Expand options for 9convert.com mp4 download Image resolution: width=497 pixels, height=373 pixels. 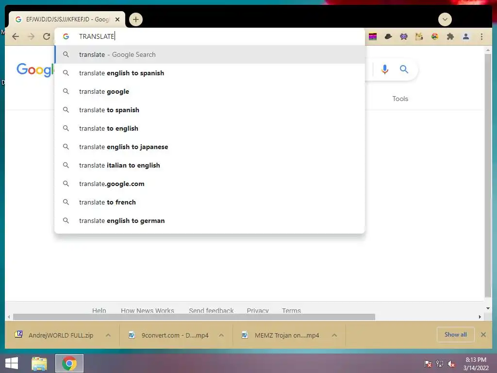tap(221, 335)
